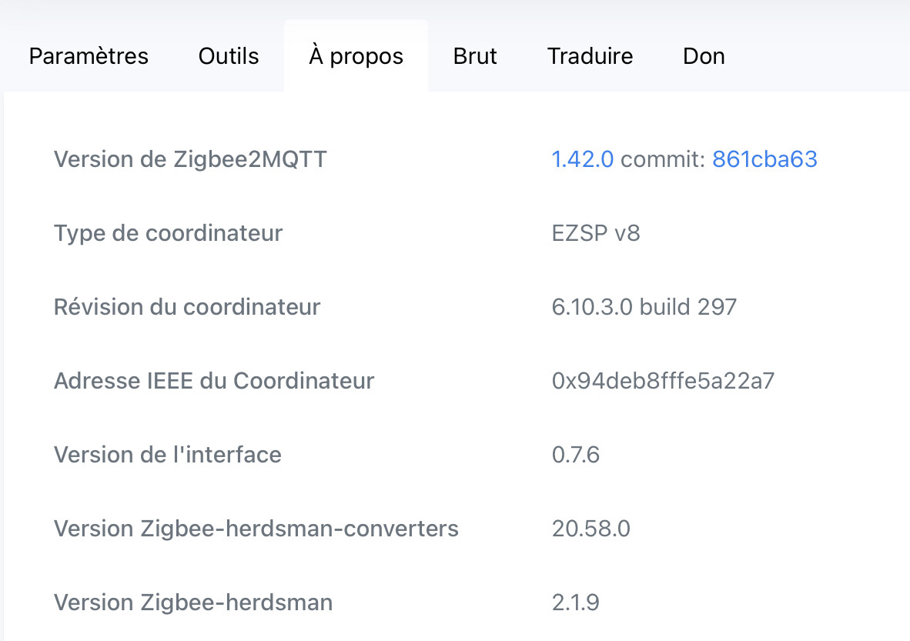
Task: Click the interface version 0.7.6 value
Action: pos(575,455)
